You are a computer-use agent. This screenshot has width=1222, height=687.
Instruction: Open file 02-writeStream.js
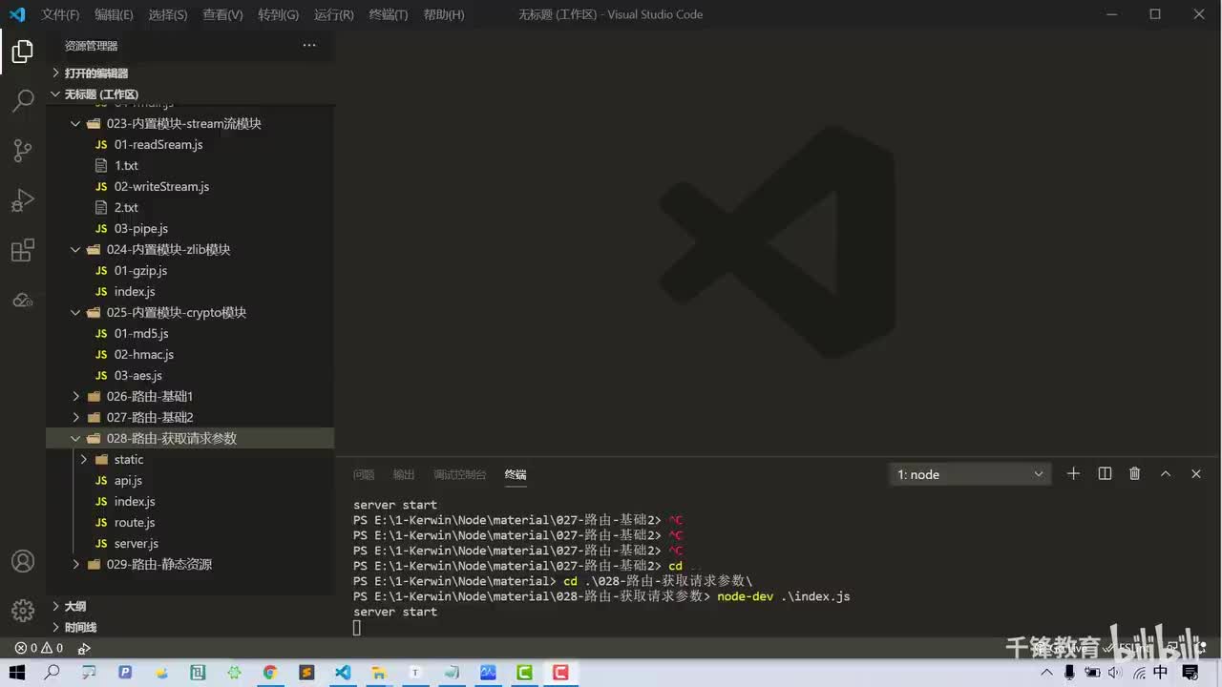click(190, 186)
